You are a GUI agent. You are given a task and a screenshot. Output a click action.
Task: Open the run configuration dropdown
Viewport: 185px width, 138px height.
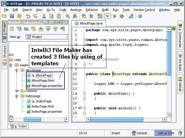(x=107, y=16)
